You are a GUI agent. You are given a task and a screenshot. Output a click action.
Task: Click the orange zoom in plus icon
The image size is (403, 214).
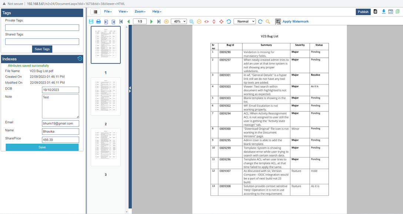point(166,21)
